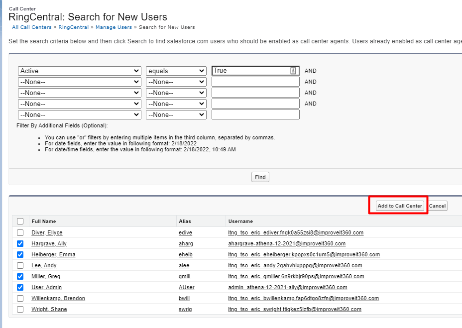462x328 pixels.
Task: Click Add to Call Center button
Action: pos(400,206)
